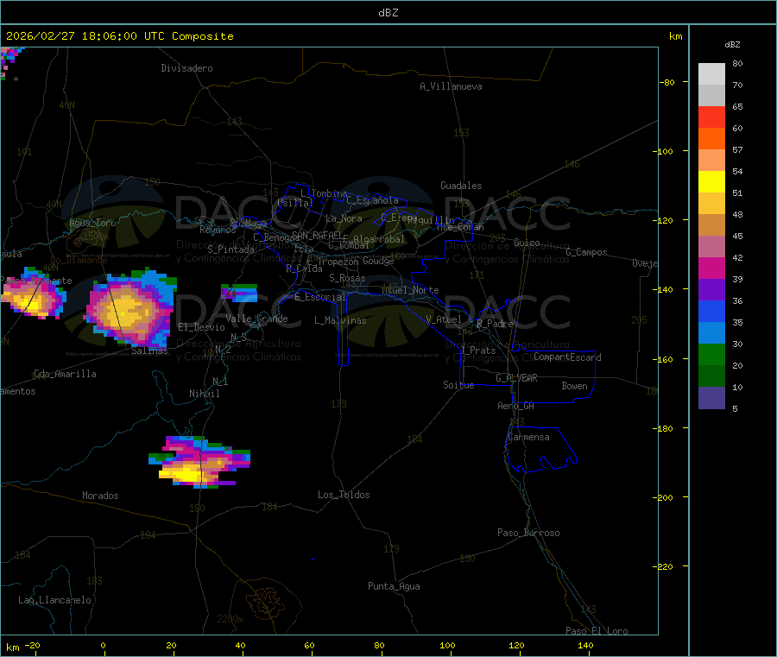Click the Aero_GA label
Screen dimensions: 777x657
516,406
